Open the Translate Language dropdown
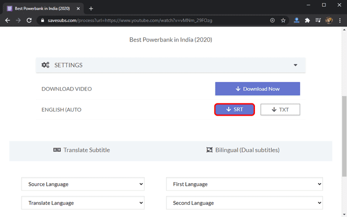The image size is (347, 217). [x=83, y=203]
